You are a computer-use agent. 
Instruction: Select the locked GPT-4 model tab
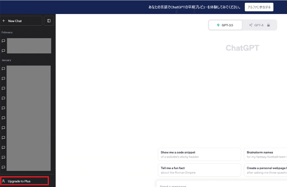[x=259, y=25]
